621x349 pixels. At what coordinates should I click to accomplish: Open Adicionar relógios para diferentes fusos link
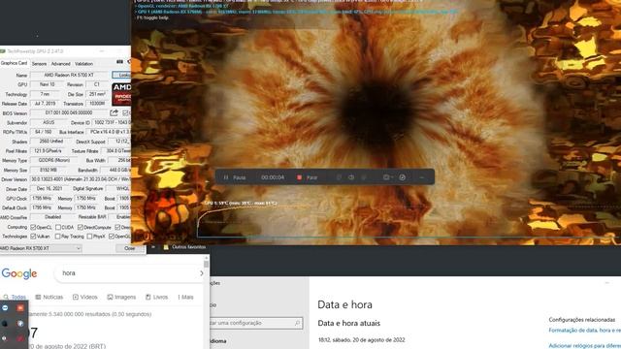584,346
